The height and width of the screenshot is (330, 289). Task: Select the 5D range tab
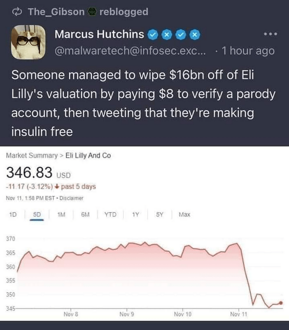pyautogui.click(x=37, y=215)
